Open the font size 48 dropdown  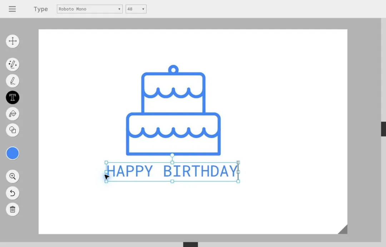pyautogui.click(x=136, y=9)
